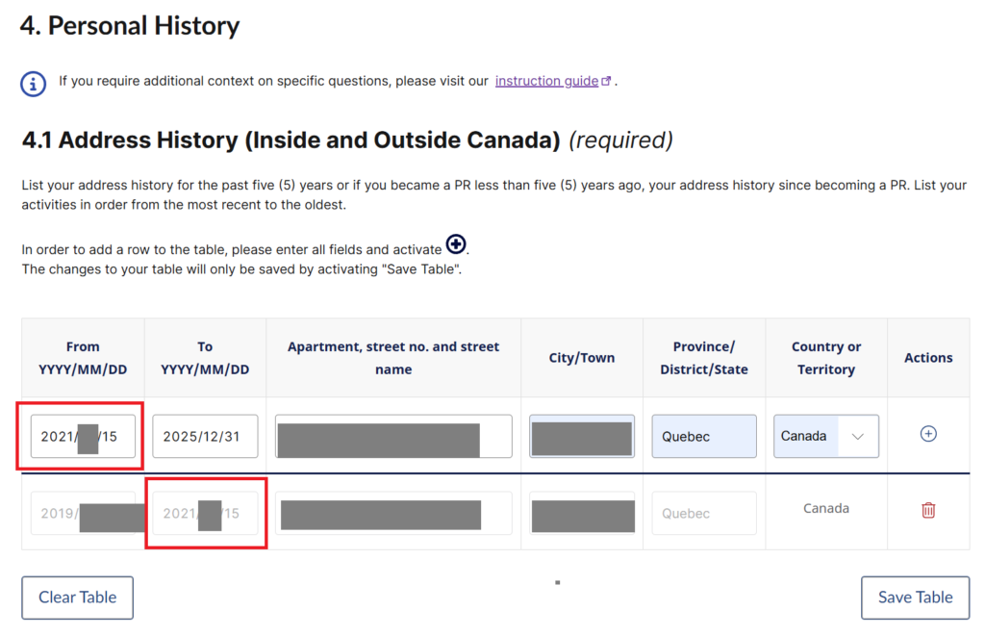Focus the To date field showing 2025/12/31

point(205,436)
